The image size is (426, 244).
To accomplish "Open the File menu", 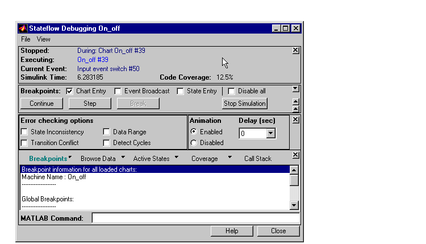I will click(x=26, y=39).
